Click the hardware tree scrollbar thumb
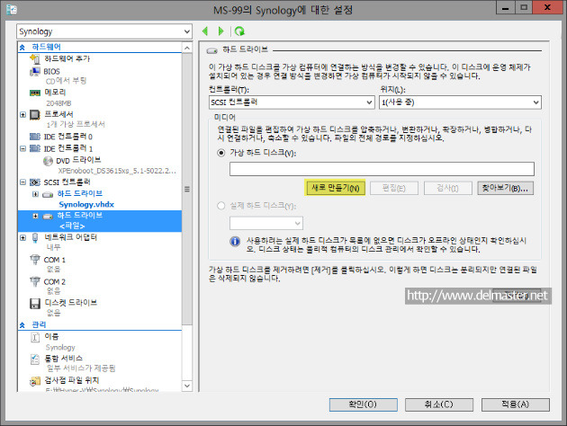 187,189
